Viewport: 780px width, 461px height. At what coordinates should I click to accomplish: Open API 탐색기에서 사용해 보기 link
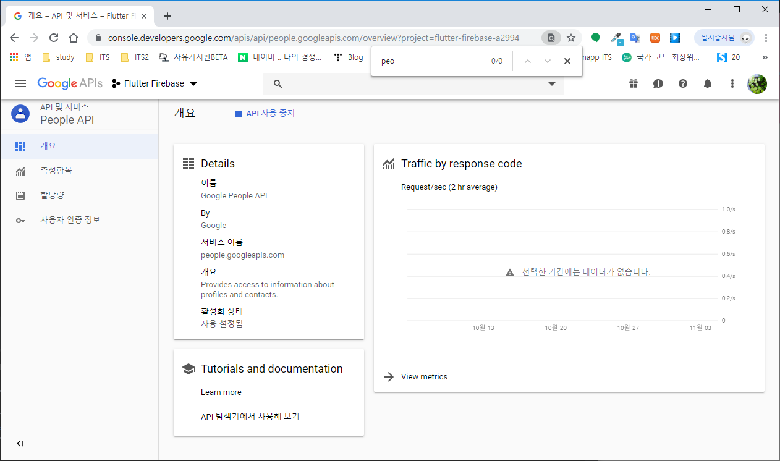point(250,417)
